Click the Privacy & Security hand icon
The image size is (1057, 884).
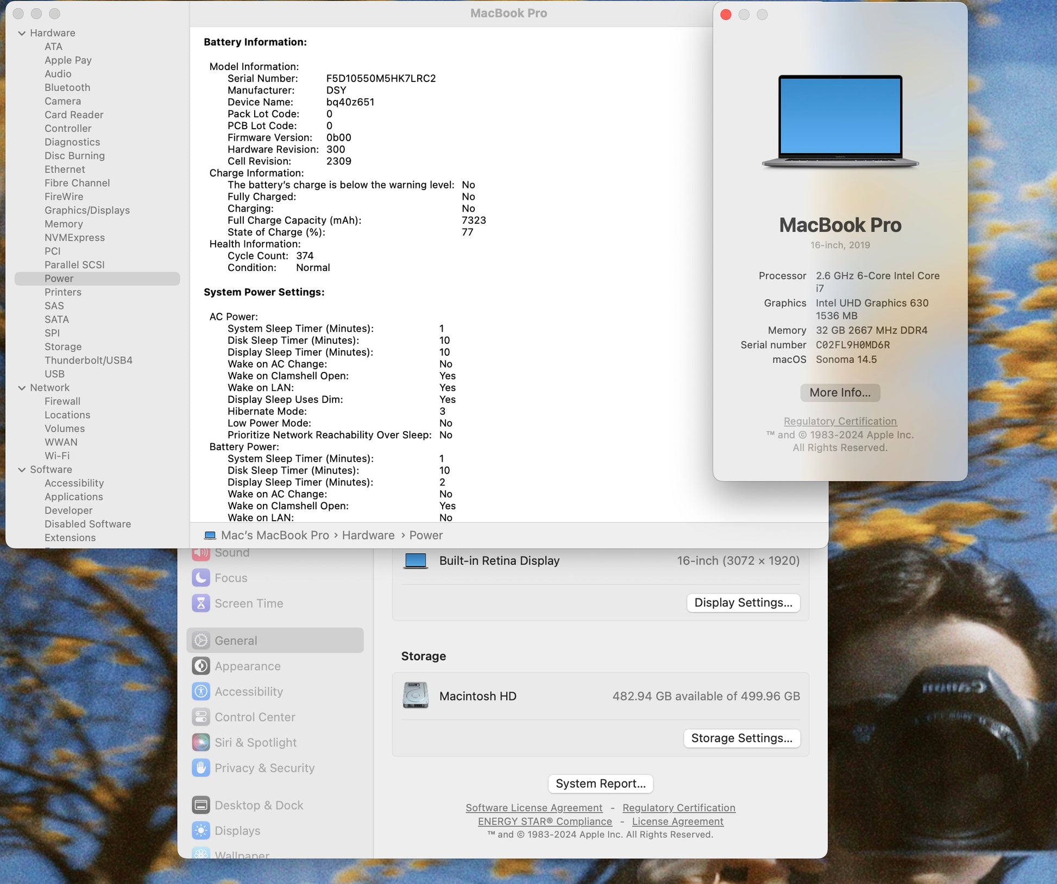201,768
